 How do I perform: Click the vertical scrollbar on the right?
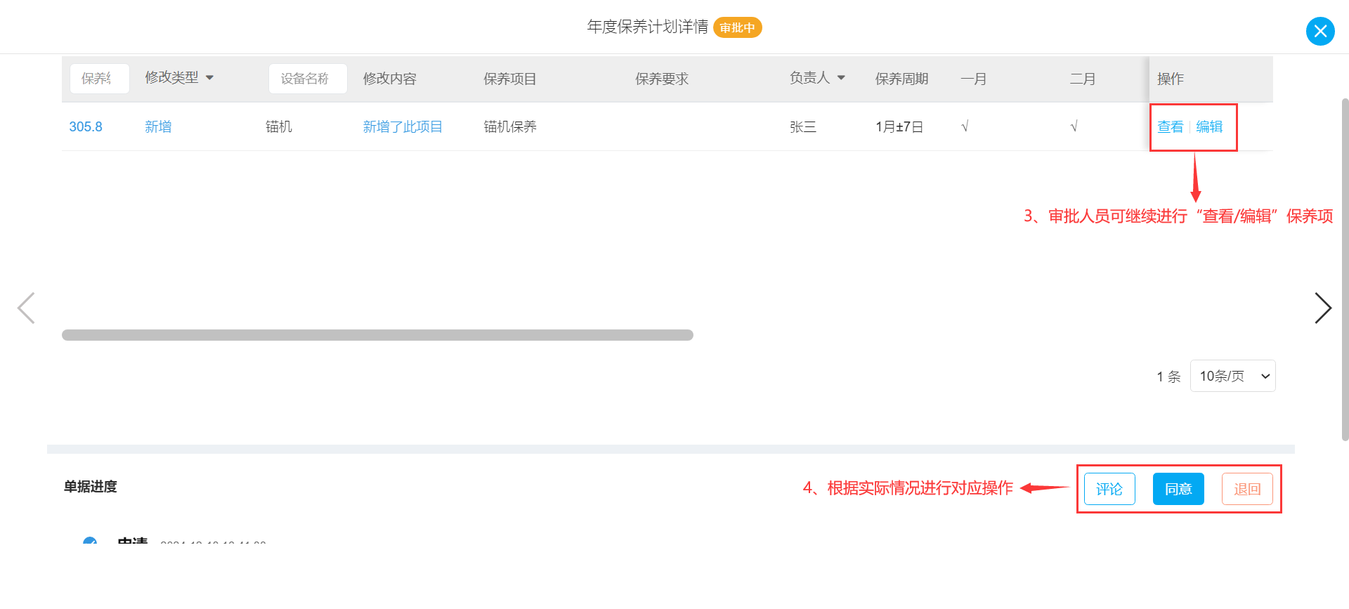[x=1345, y=269]
